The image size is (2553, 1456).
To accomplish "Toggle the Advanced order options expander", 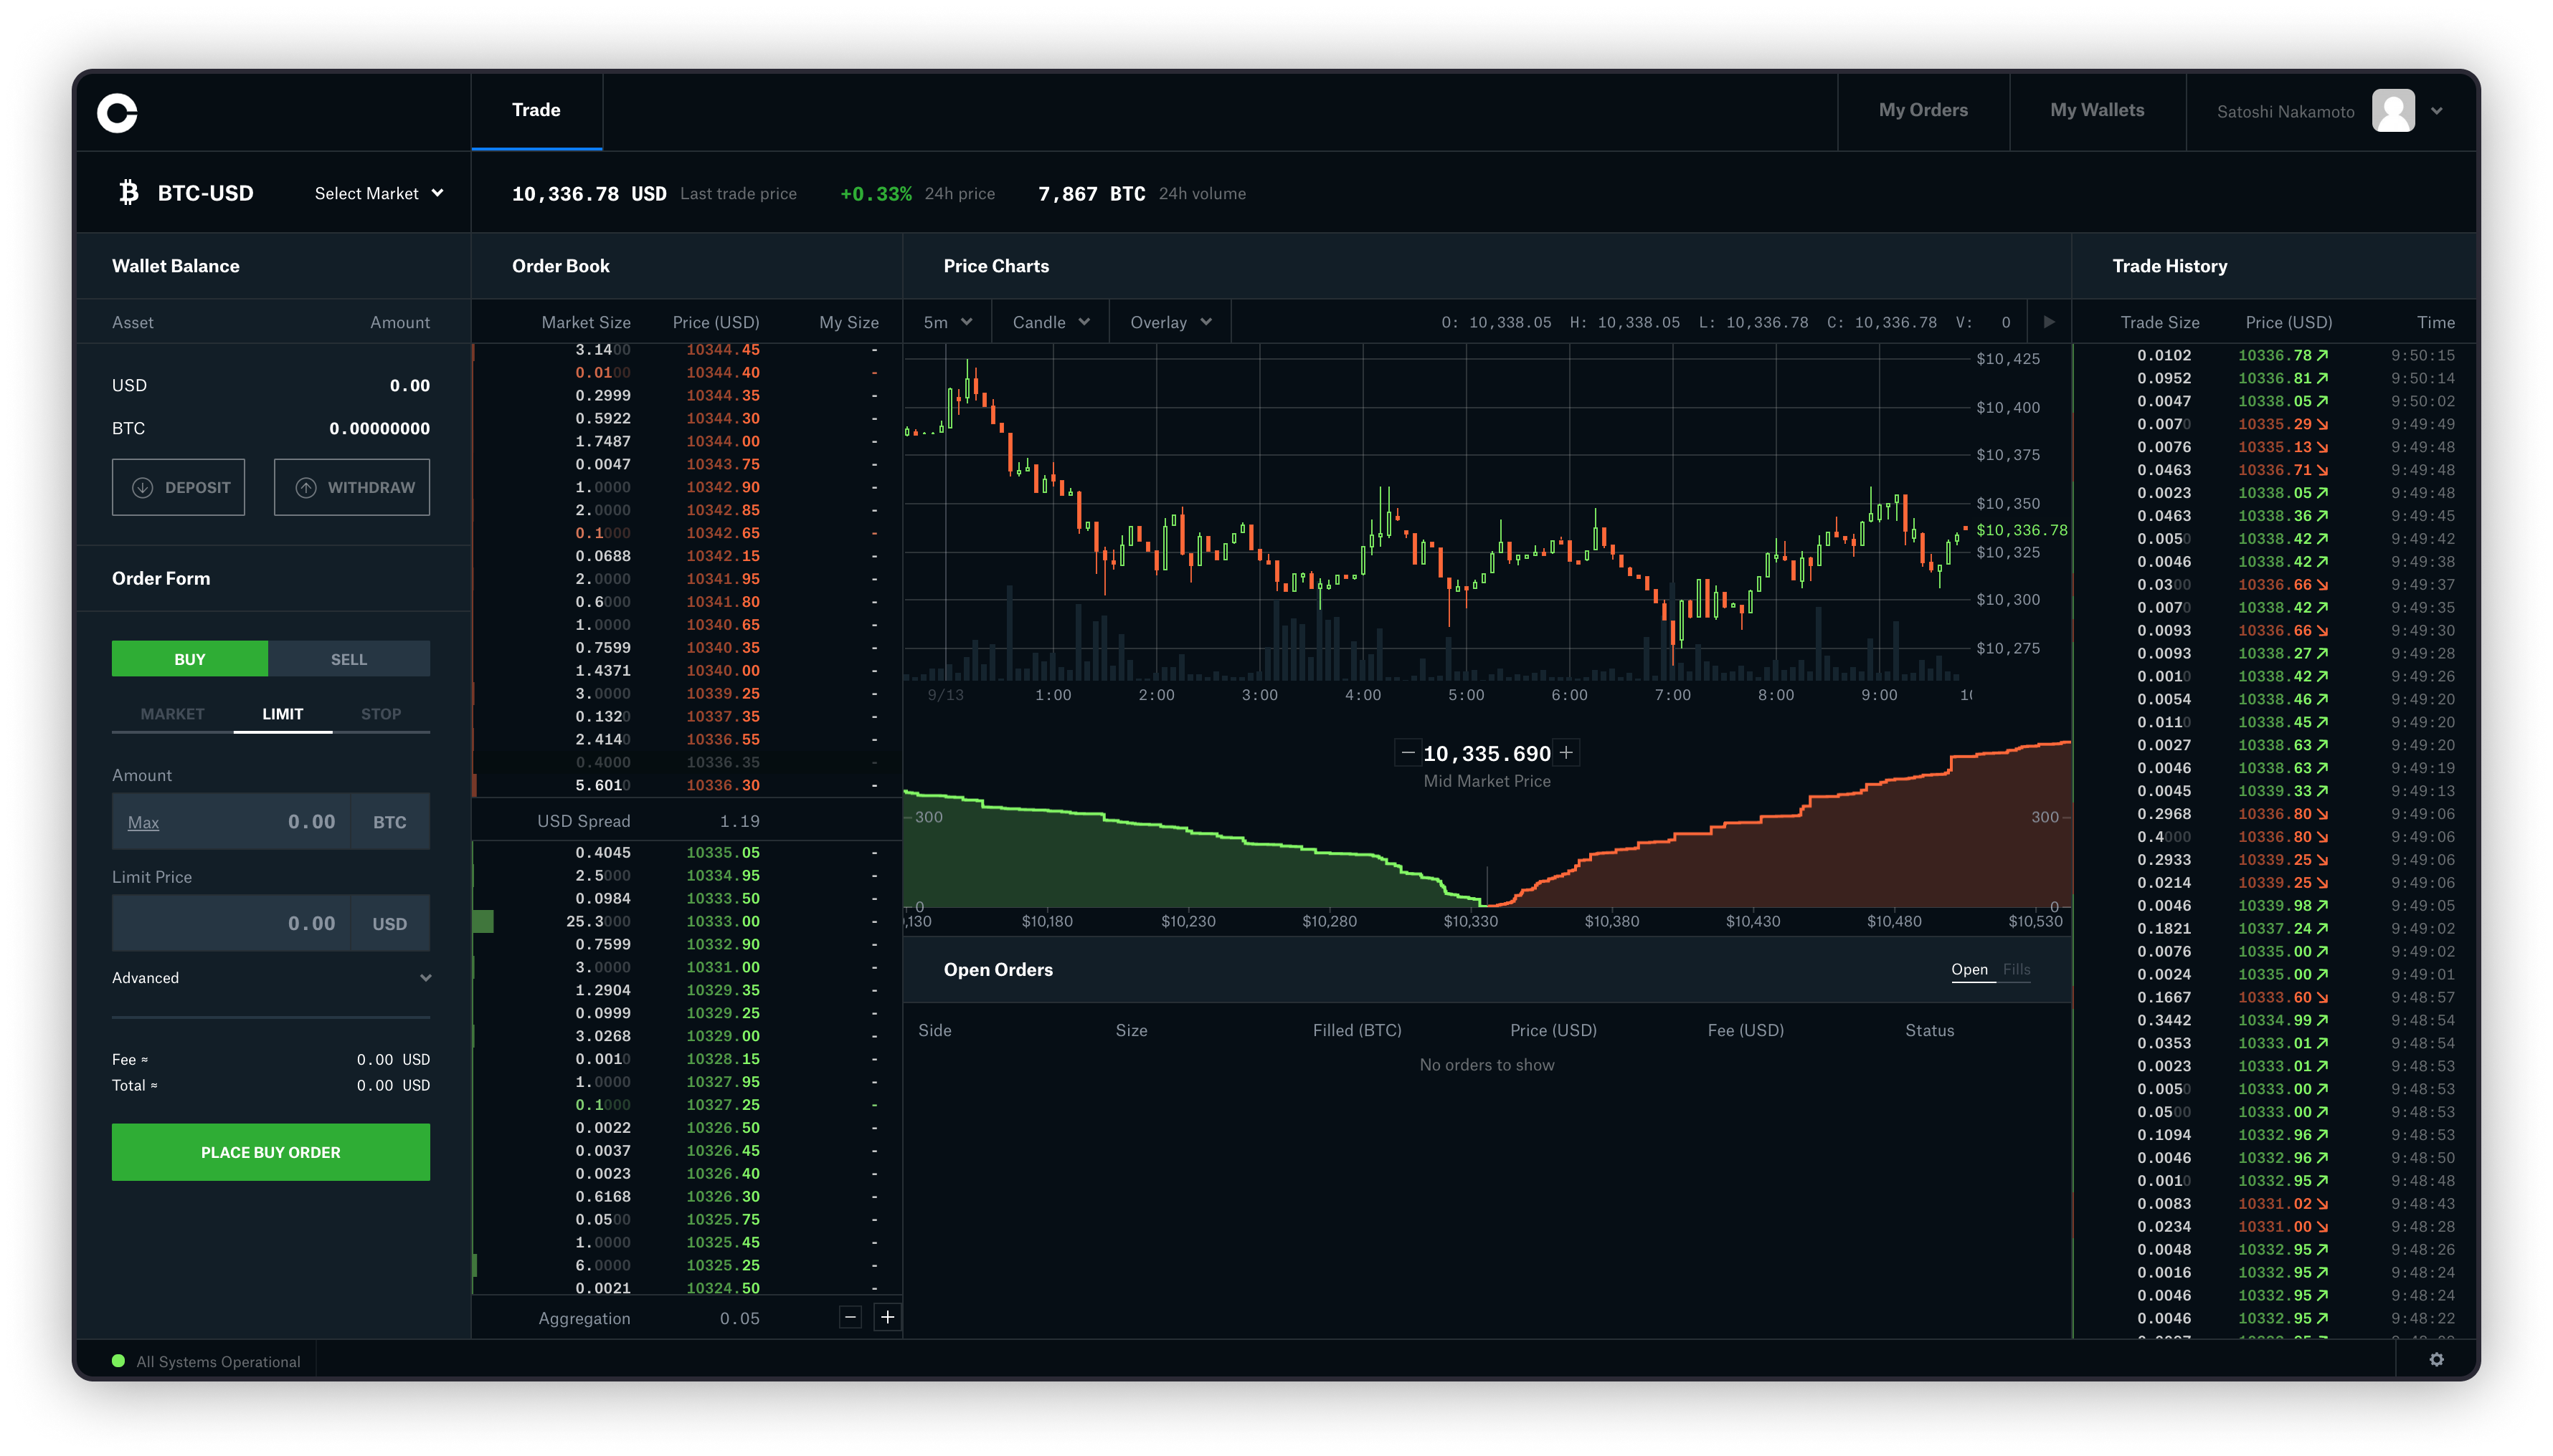I will click(270, 977).
